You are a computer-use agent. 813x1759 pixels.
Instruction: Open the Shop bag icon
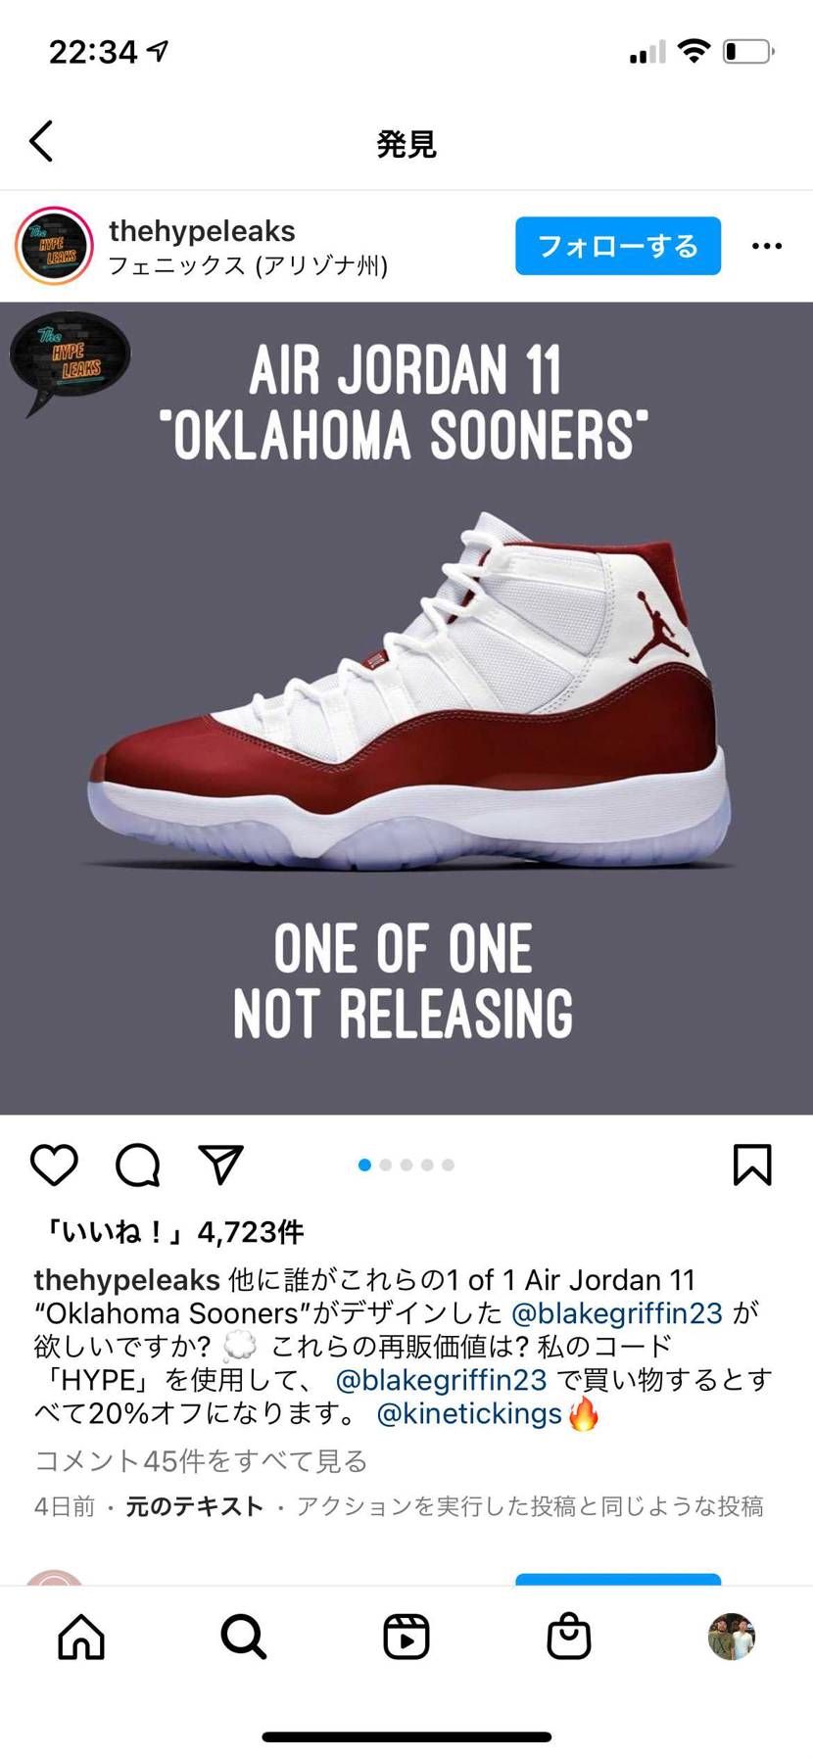coord(569,1637)
